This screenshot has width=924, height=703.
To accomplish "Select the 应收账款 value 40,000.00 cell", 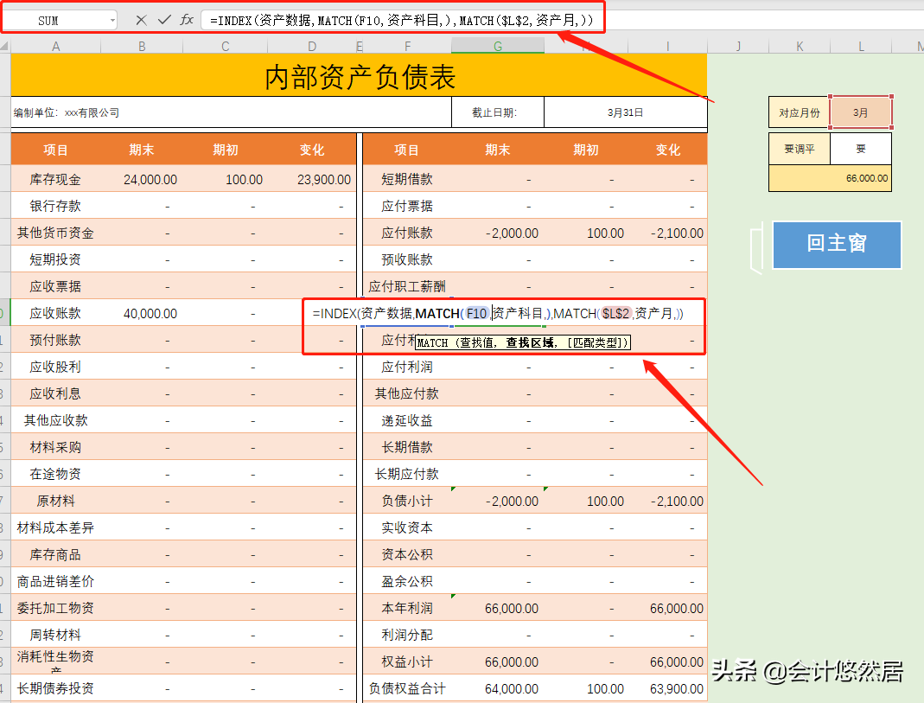I will [x=141, y=313].
